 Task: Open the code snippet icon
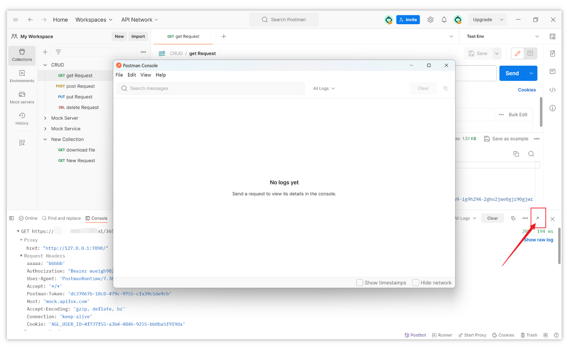click(x=552, y=90)
